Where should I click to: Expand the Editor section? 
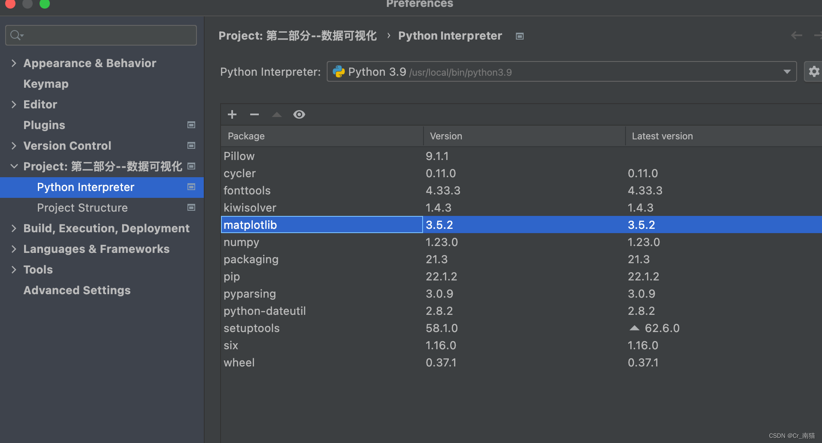[x=14, y=105]
